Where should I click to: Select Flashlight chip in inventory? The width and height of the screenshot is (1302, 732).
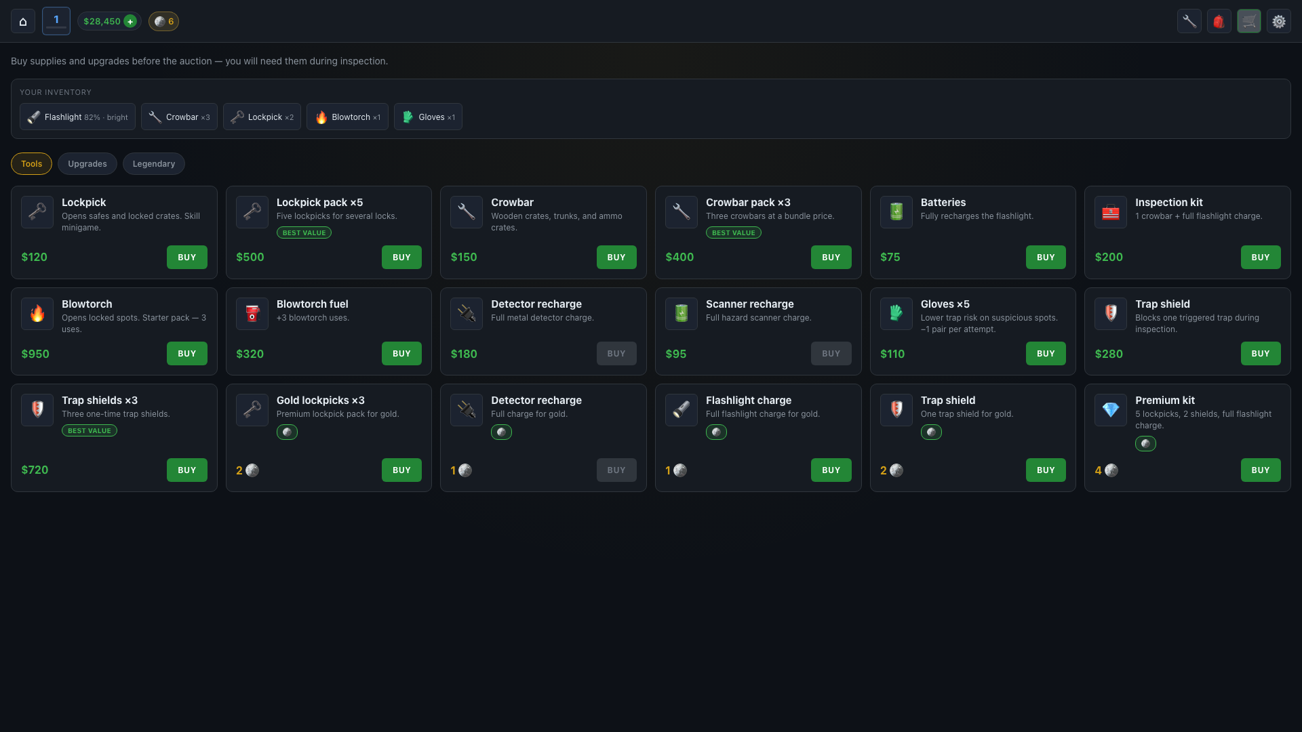coord(77,117)
